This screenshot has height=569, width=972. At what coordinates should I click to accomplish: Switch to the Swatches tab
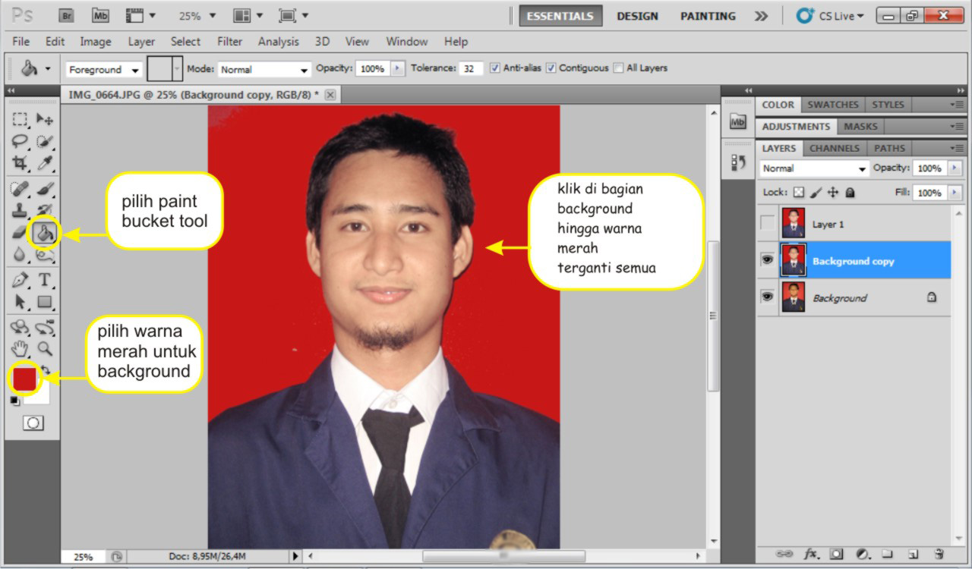pyautogui.click(x=833, y=105)
